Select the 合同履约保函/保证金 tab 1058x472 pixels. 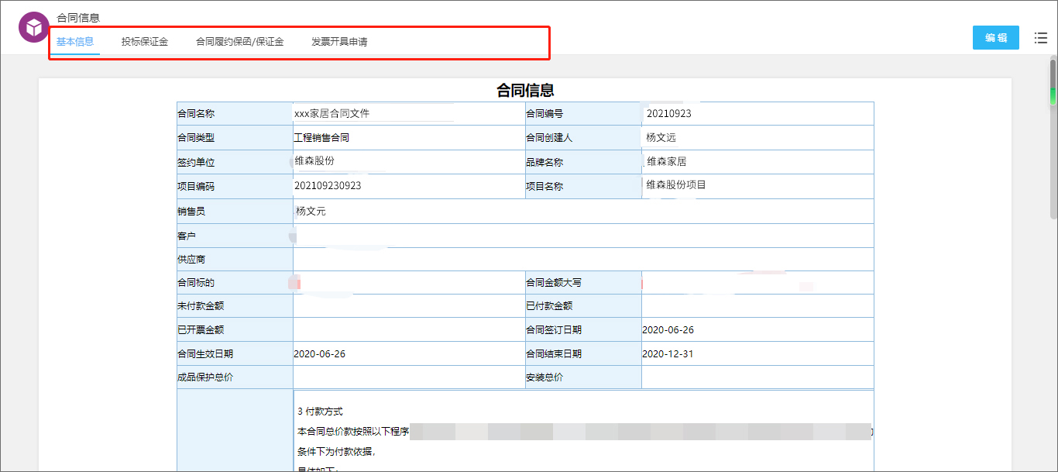click(239, 42)
